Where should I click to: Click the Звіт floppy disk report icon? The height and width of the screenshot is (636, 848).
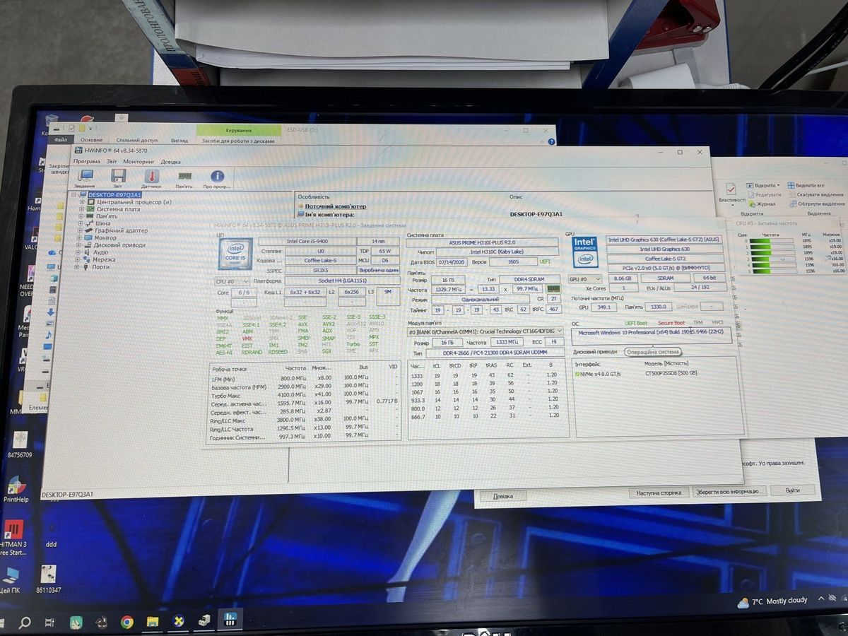coord(118,179)
